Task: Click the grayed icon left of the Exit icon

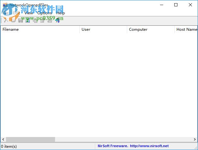Action: [50, 20]
